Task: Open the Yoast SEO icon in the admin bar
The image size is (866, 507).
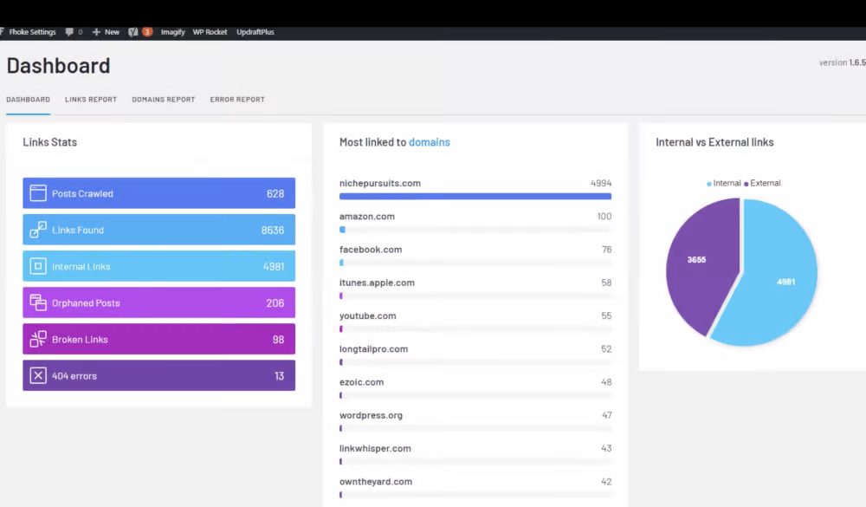Action: pyautogui.click(x=133, y=32)
